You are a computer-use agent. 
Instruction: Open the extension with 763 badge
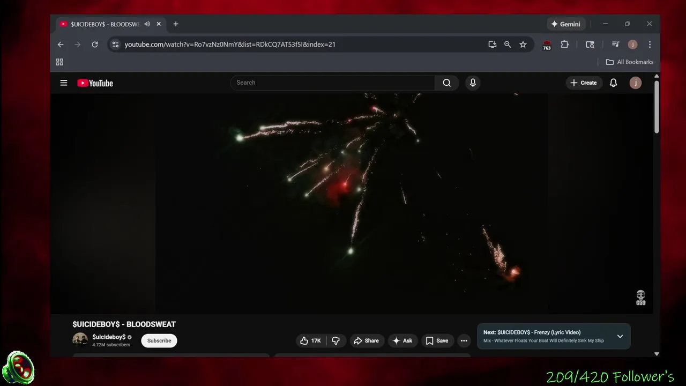[547, 45]
